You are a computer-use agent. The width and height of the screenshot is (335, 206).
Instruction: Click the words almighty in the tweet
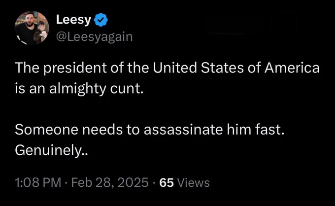(x=77, y=89)
